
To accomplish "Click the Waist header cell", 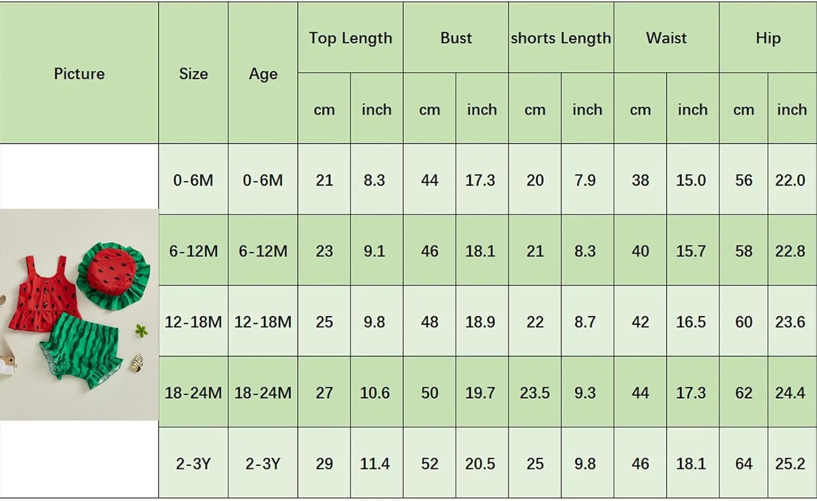I will point(666,38).
